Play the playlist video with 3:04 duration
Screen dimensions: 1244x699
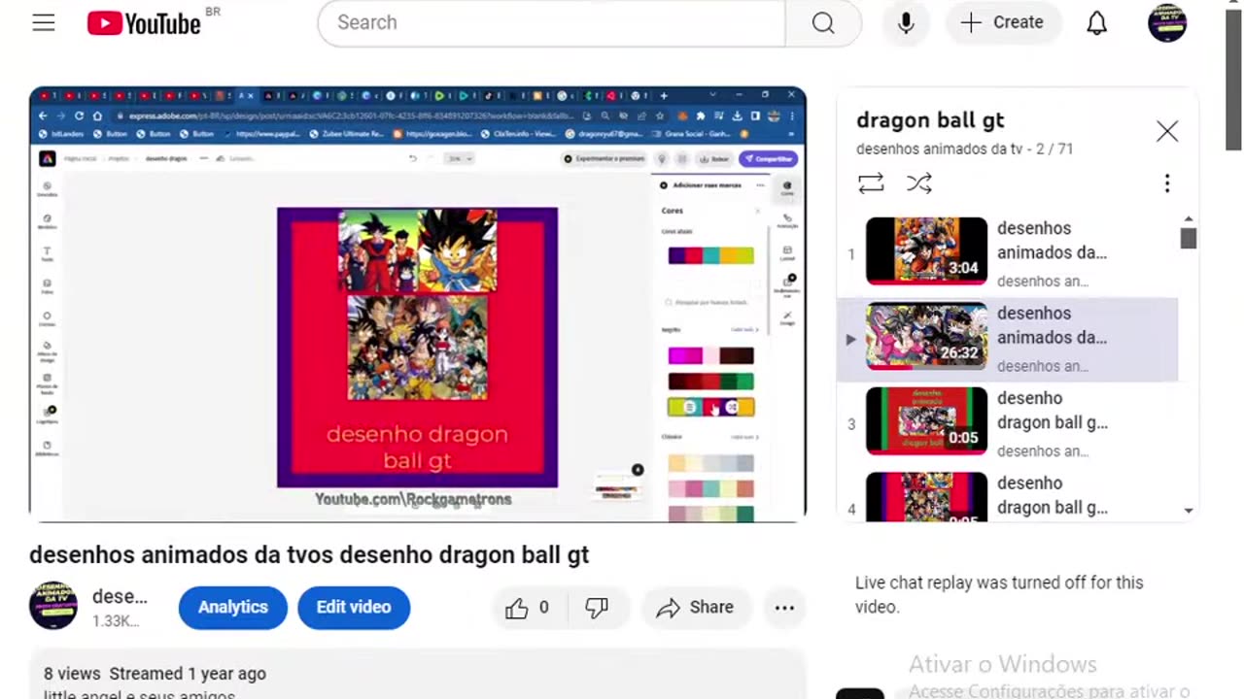point(926,251)
